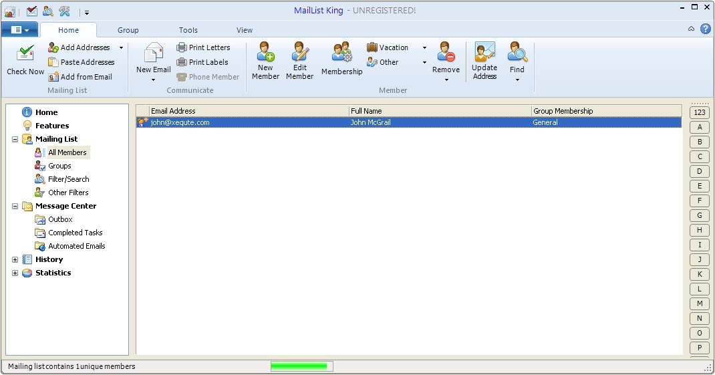The height and width of the screenshot is (375, 715).
Task: Open Completed Tasks in Message Center
Action: [76, 233]
